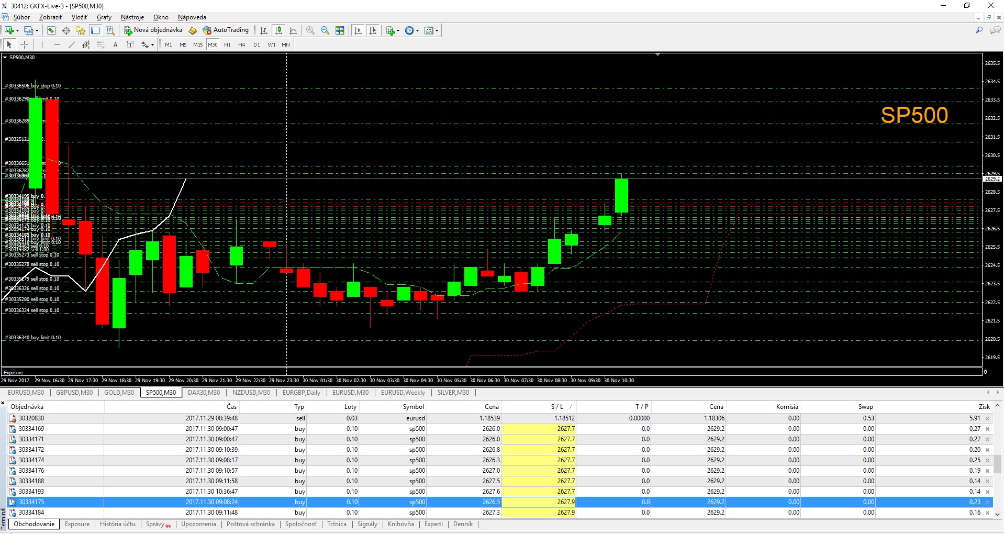Click the chart shift triangle marker
Screen dimensions: 1004x534
(657, 54)
